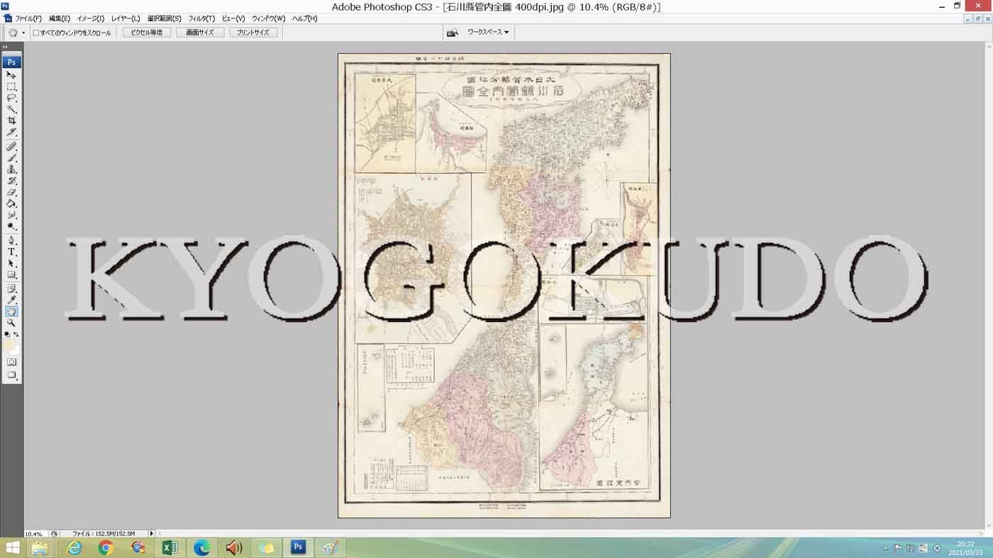Open the イメージ(I) menu

pyautogui.click(x=91, y=18)
